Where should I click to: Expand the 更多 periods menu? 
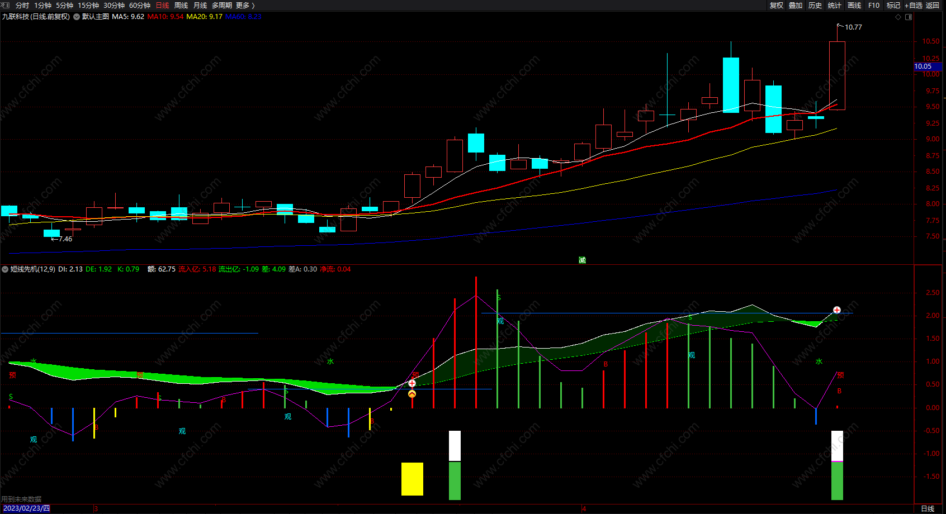(x=245, y=5)
